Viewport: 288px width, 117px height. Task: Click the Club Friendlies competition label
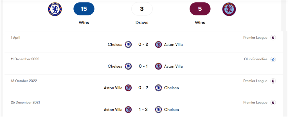tap(256, 59)
